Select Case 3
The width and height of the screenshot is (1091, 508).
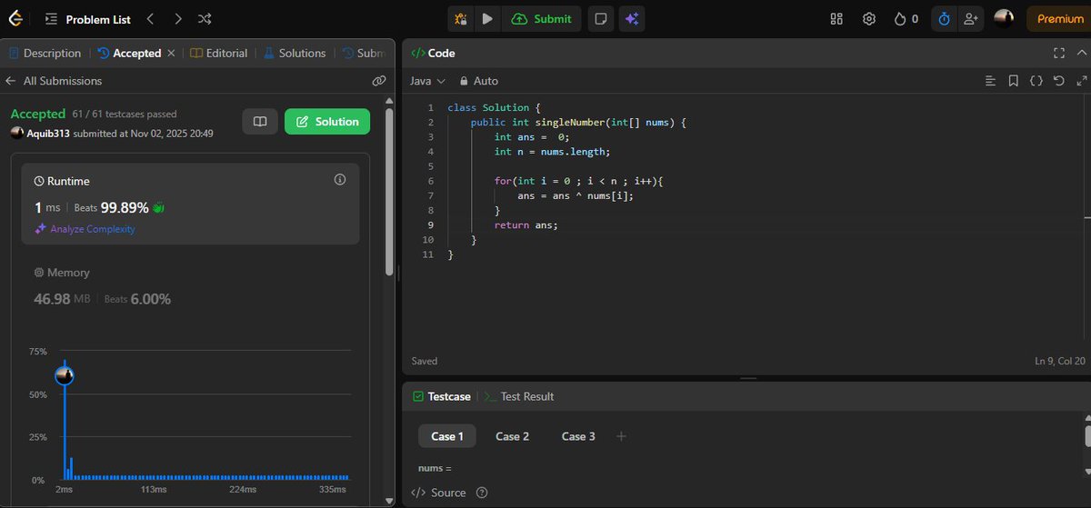coord(578,436)
